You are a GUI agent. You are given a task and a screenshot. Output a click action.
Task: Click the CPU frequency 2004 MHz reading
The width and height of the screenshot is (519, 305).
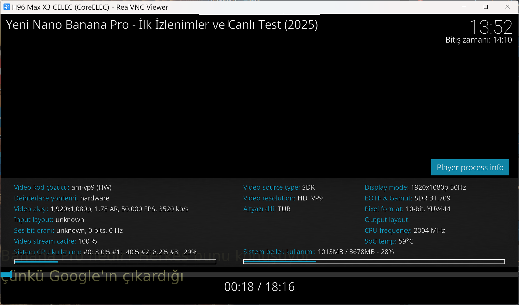pyautogui.click(x=405, y=230)
